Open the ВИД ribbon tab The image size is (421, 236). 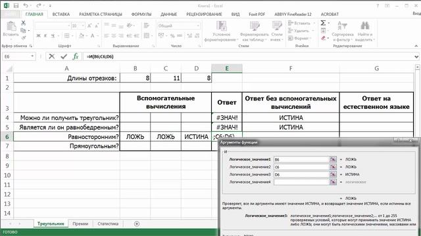pos(235,14)
